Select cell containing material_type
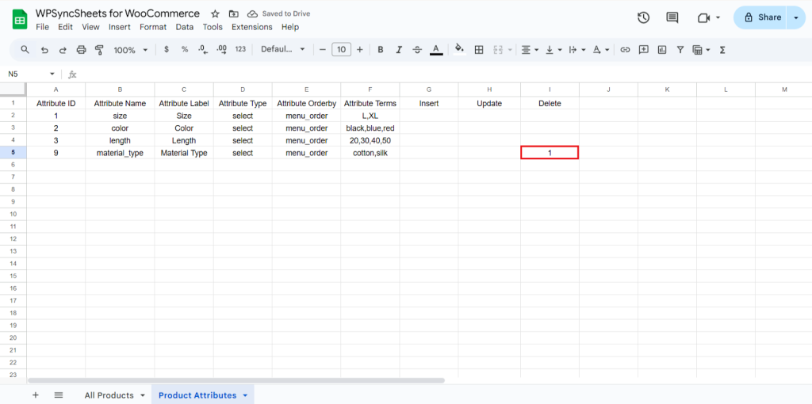 [120, 153]
